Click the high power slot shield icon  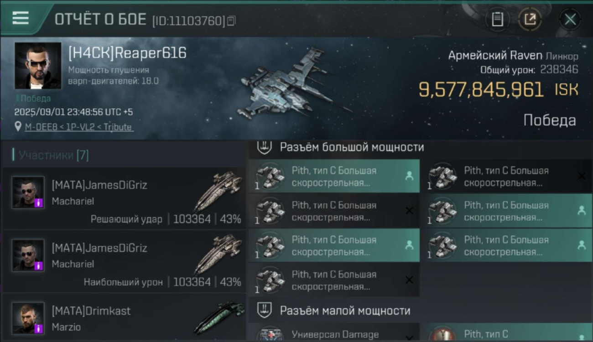265,147
